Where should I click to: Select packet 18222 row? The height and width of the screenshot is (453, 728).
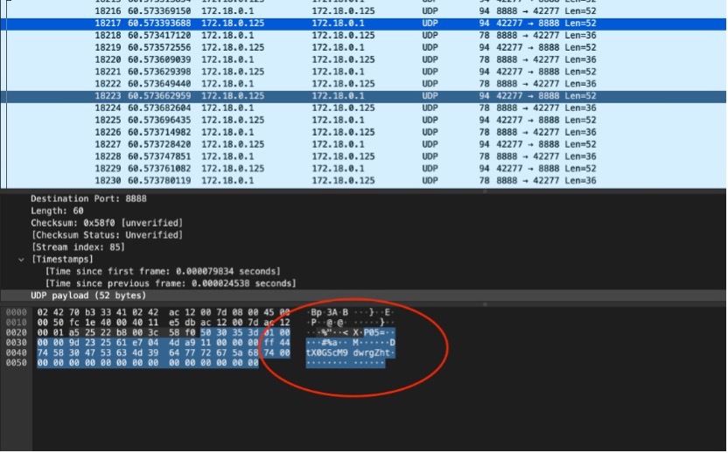[364, 84]
